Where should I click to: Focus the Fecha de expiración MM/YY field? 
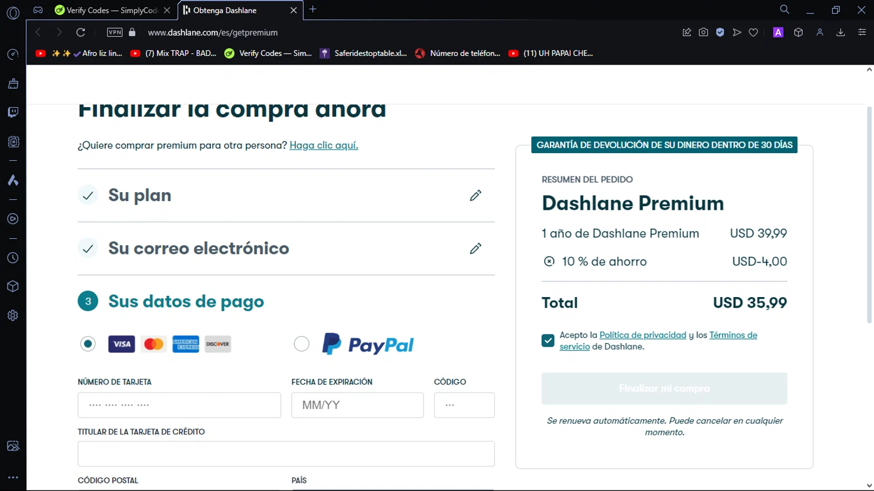point(357,405)
